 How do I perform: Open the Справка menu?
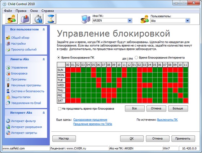[x=48, y=11]
